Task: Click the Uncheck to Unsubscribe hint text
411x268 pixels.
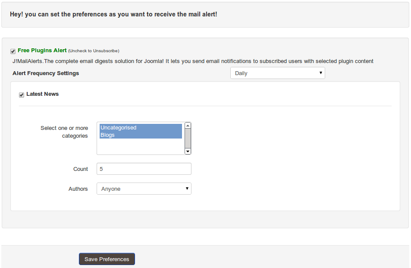Action: coord(94,51)
